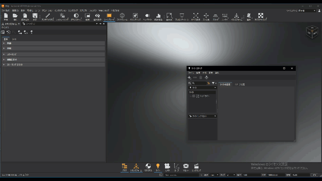This screenshot has height=181, width=322.
Task: Open the Create (作成) menu in Light Editor
Action: pos(205,73)
